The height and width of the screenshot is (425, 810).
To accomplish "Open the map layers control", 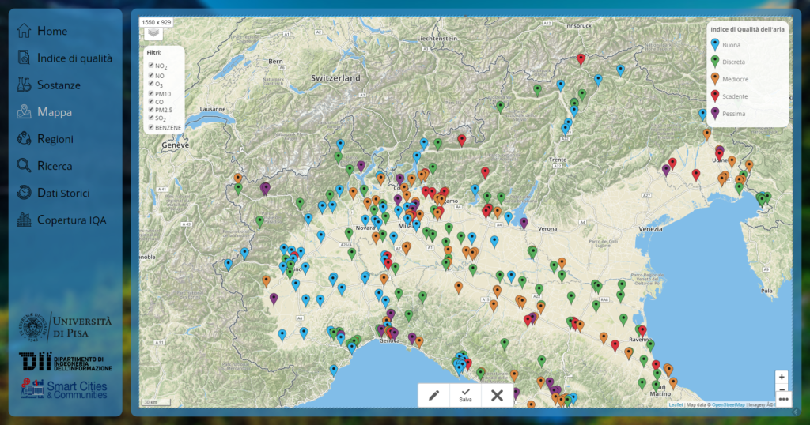I will click(x=153, y=34).
